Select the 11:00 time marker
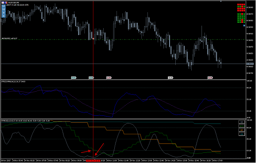This screenshot has height=163, width=256. tap(109, 78)
